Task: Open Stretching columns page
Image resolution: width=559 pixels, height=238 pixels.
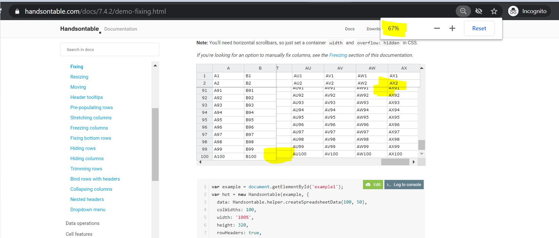Action: 91,118
